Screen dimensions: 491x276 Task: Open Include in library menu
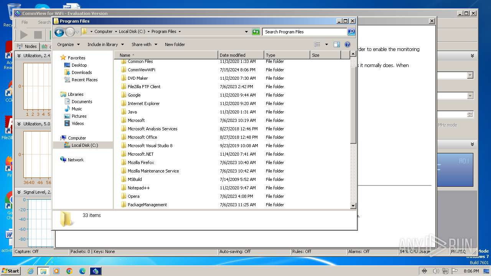point(105,44)
